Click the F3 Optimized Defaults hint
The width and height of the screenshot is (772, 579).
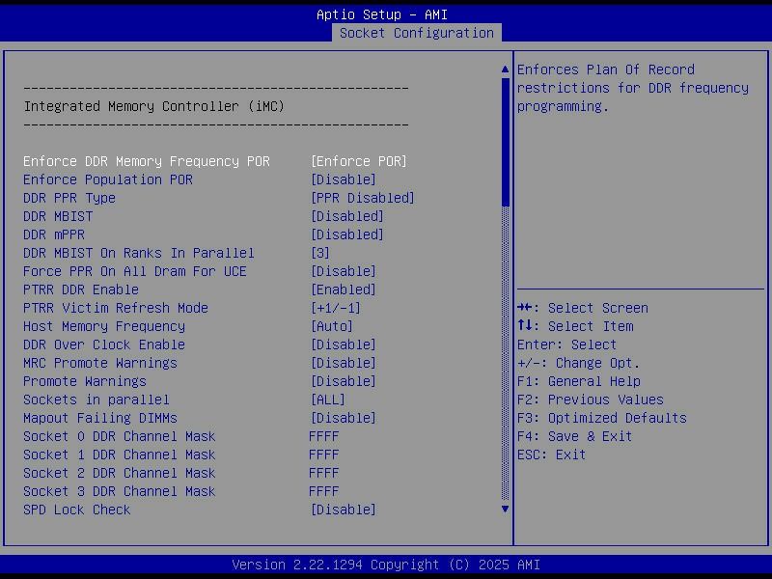click(x=601, y=418)
